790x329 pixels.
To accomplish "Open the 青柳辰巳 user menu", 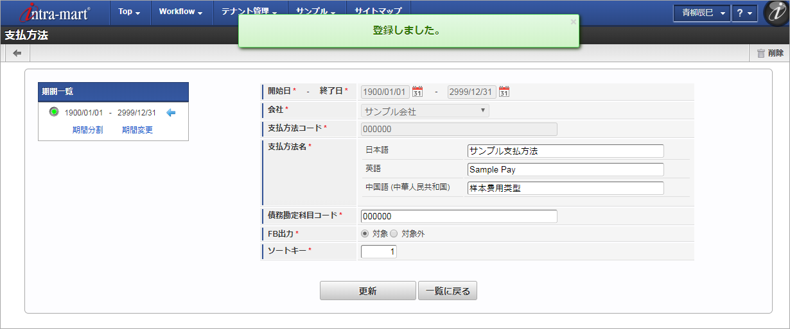I will [702, 13].
